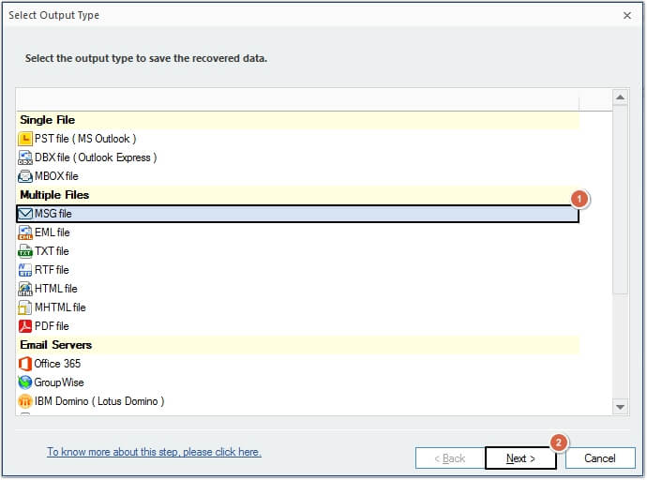
Task: Click the MHTML file icon
Action: pyautogui.click(x=25, y=307)
